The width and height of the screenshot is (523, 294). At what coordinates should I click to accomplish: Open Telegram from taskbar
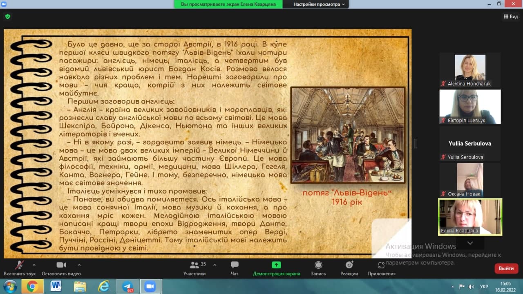[127, 287]
